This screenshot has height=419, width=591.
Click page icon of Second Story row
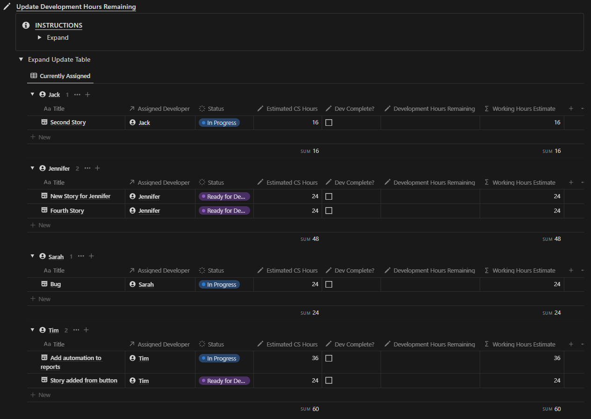(44, 122)
